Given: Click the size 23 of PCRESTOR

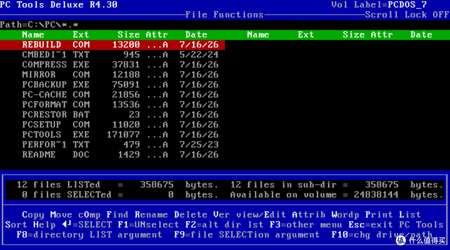Looking at the screenshot, I should (134, 115).
